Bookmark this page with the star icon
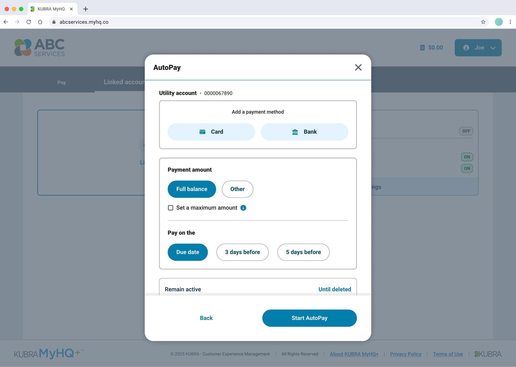Image resolution: width=516 pixels, height=367 pixels. click(x=483, y=22)
